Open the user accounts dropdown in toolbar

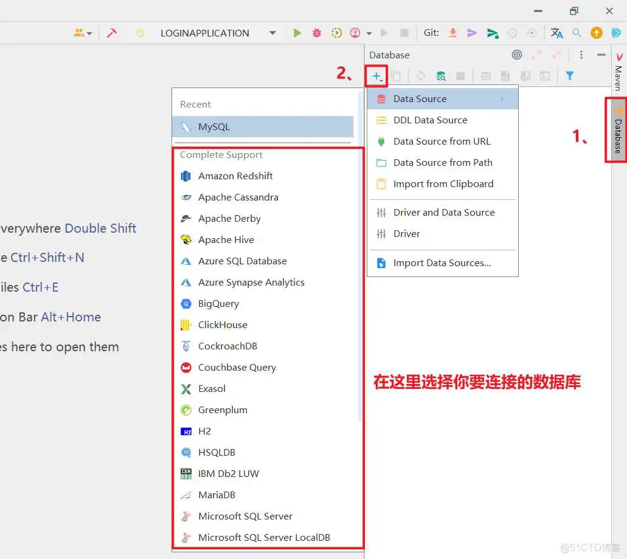click(x=83, y=33)
